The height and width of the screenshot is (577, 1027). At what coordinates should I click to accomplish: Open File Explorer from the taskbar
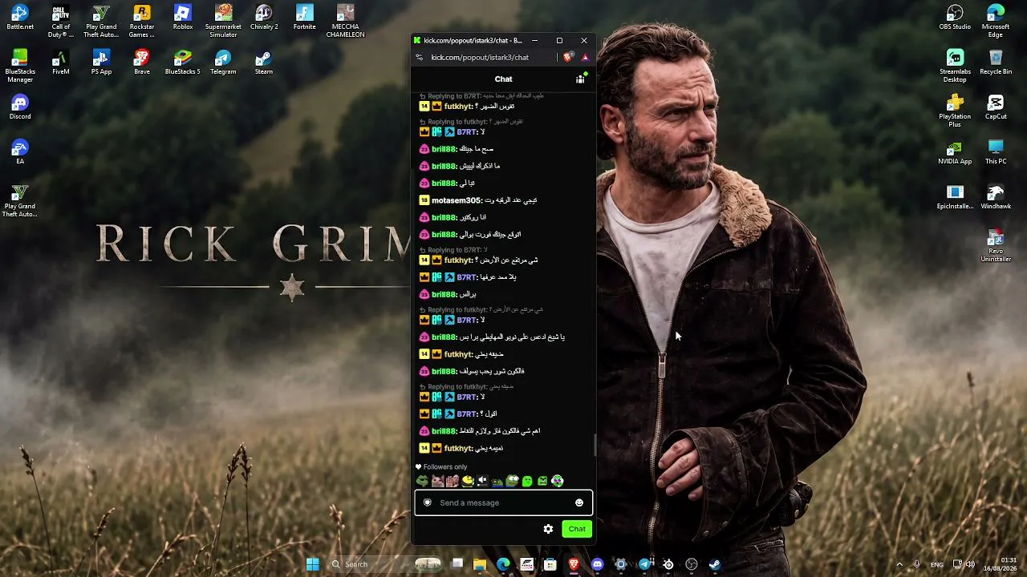pyautogui.click(x=480, y=564)
